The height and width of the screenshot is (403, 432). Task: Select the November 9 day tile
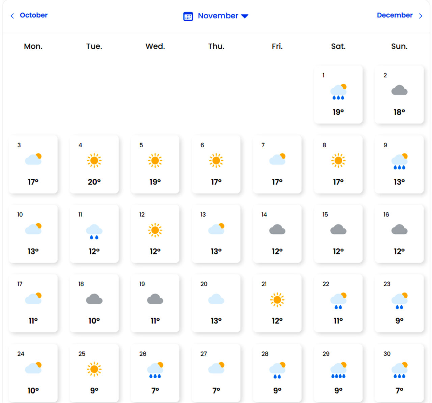click(399, 165)
